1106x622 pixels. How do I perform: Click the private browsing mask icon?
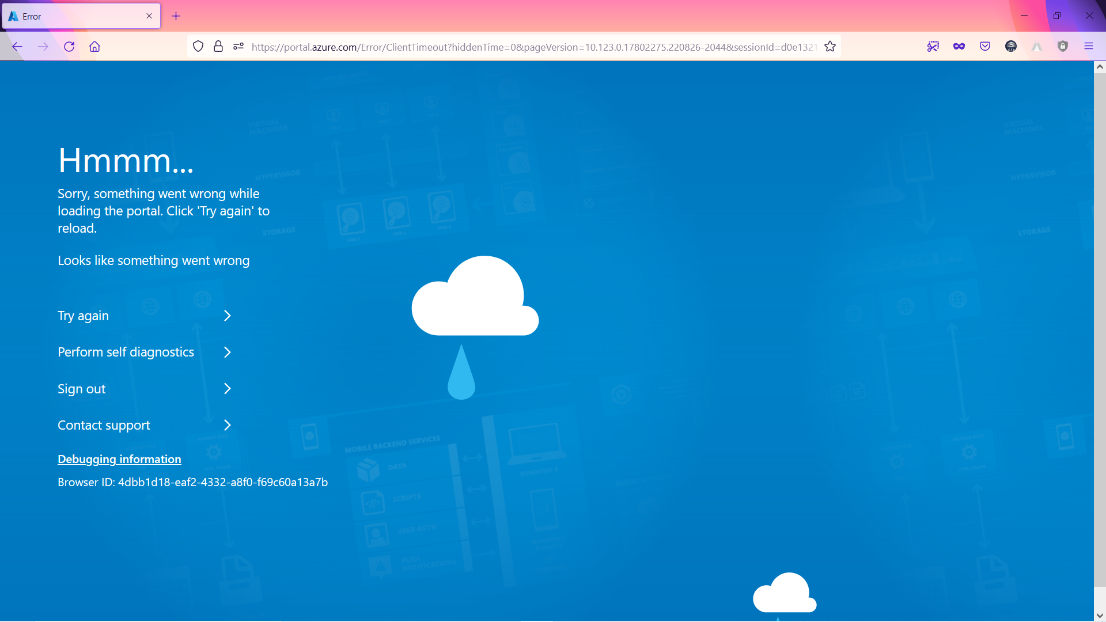coord(959,47)
